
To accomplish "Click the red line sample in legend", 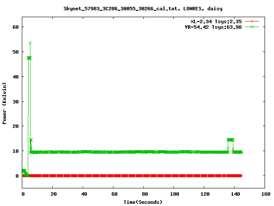I will [252, 21].
